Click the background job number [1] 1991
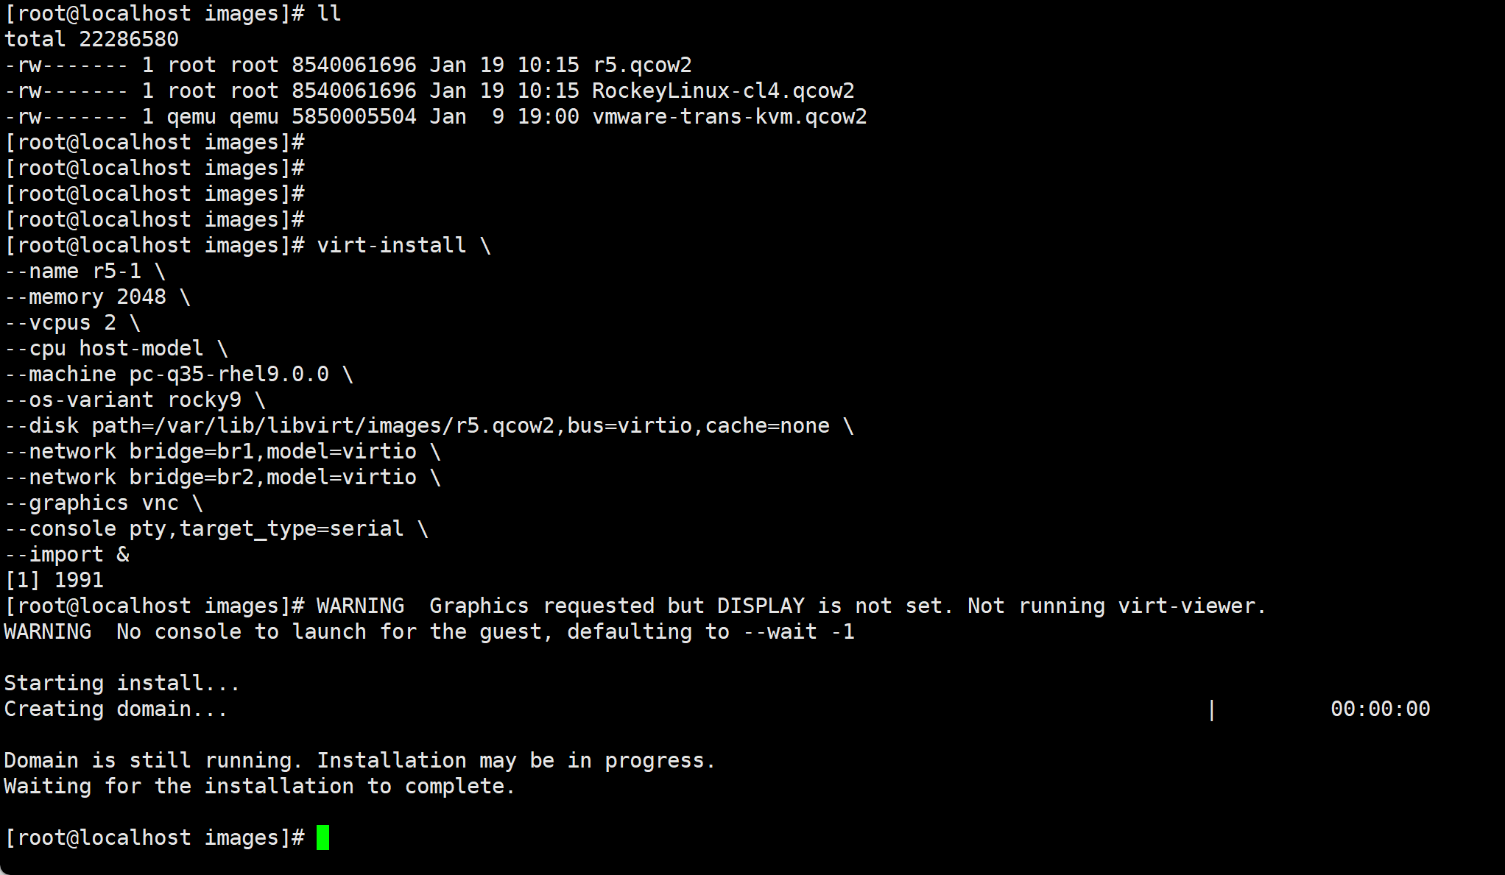Viewport: 1505px width, 875px height. 54,580
